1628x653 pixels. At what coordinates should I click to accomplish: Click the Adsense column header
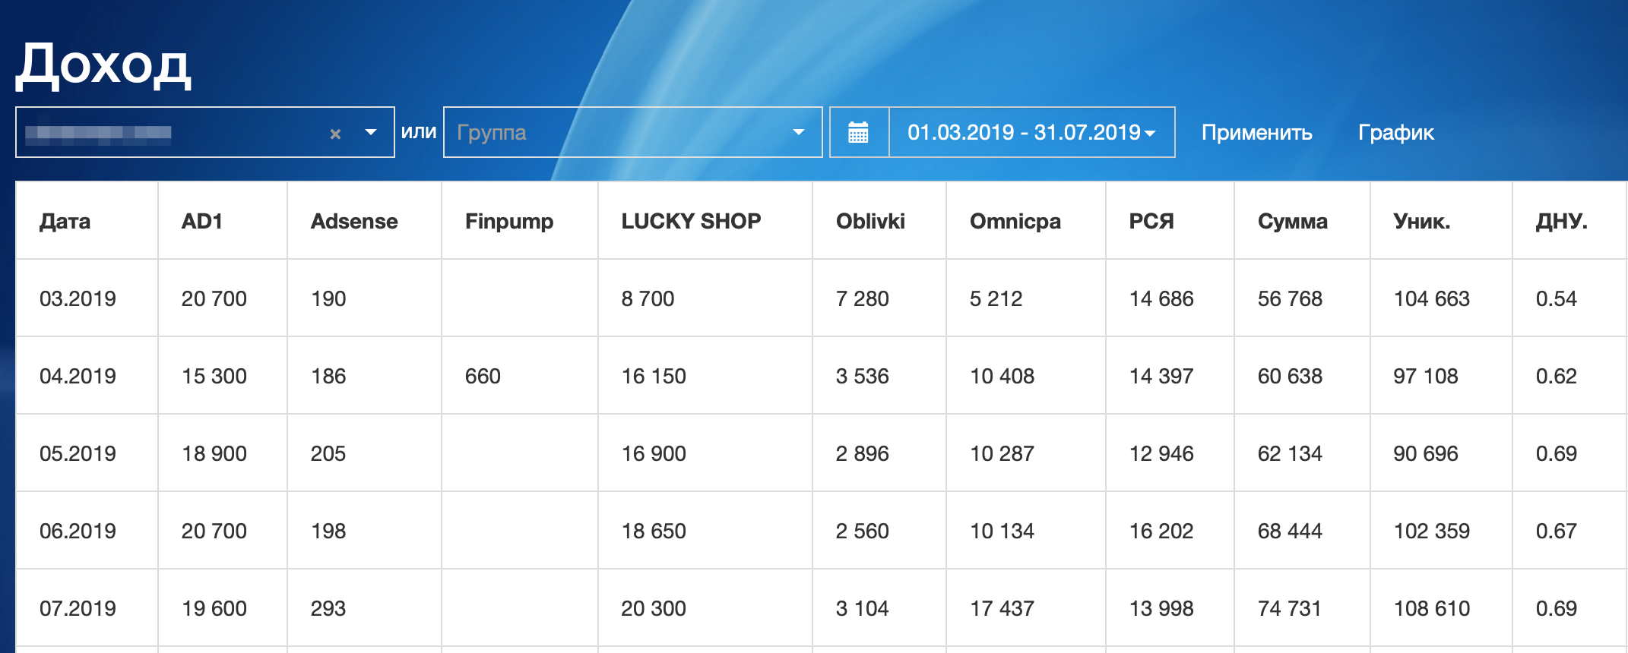click(x=354, y=221)
